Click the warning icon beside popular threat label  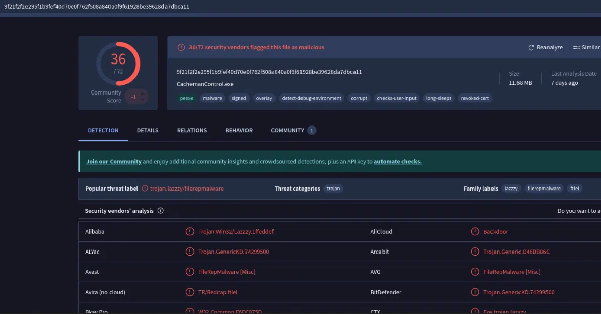click(x=145, y=189)
